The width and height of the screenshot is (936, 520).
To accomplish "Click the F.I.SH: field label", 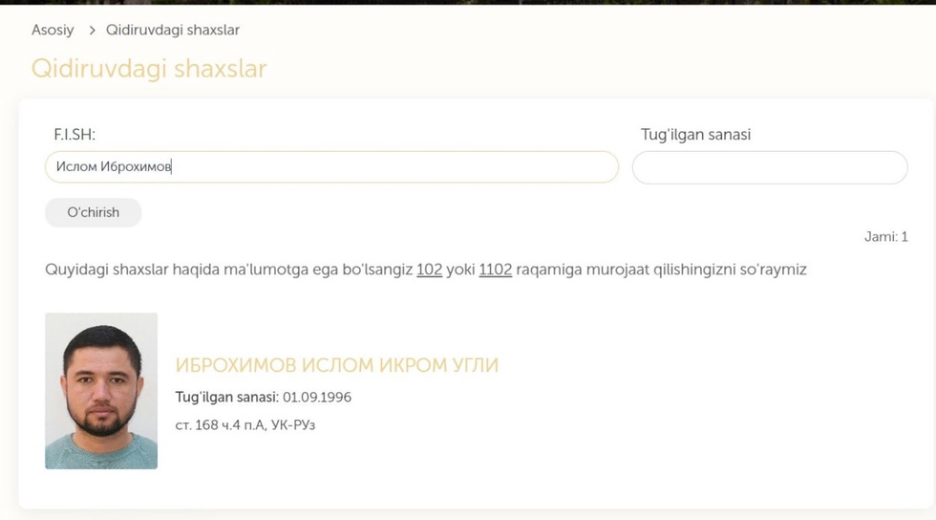I will 74,135.
